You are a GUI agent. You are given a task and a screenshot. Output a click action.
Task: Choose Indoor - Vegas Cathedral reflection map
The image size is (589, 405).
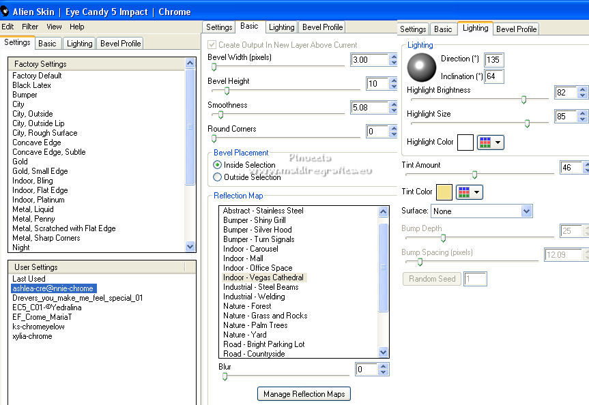point(264,277)
